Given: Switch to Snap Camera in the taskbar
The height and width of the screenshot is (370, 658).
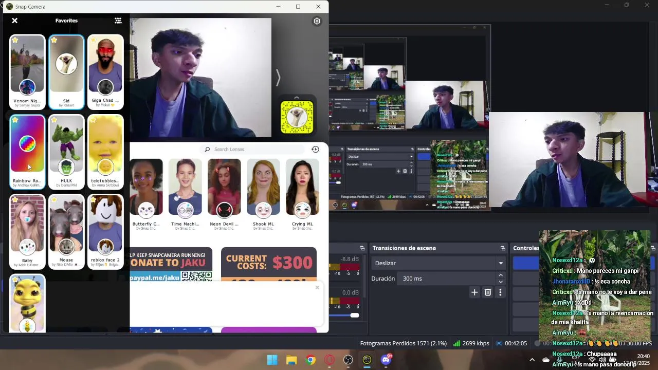Looking at the screenshot, I should tap(367, 360).
